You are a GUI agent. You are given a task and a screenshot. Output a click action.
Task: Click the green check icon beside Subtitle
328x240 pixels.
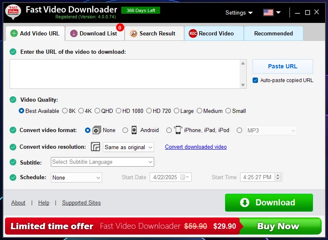click(13, 162)
